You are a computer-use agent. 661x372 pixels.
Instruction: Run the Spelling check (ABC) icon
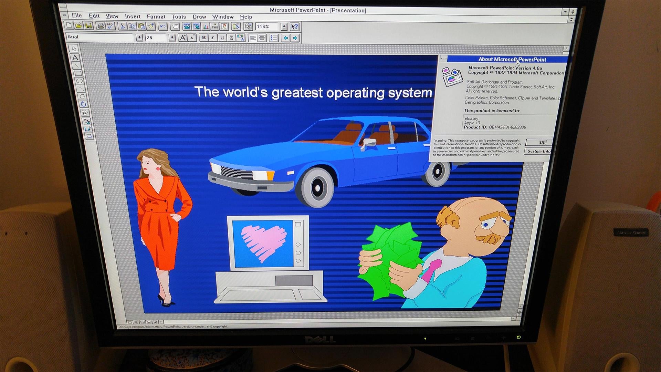[x=110, y=25]
